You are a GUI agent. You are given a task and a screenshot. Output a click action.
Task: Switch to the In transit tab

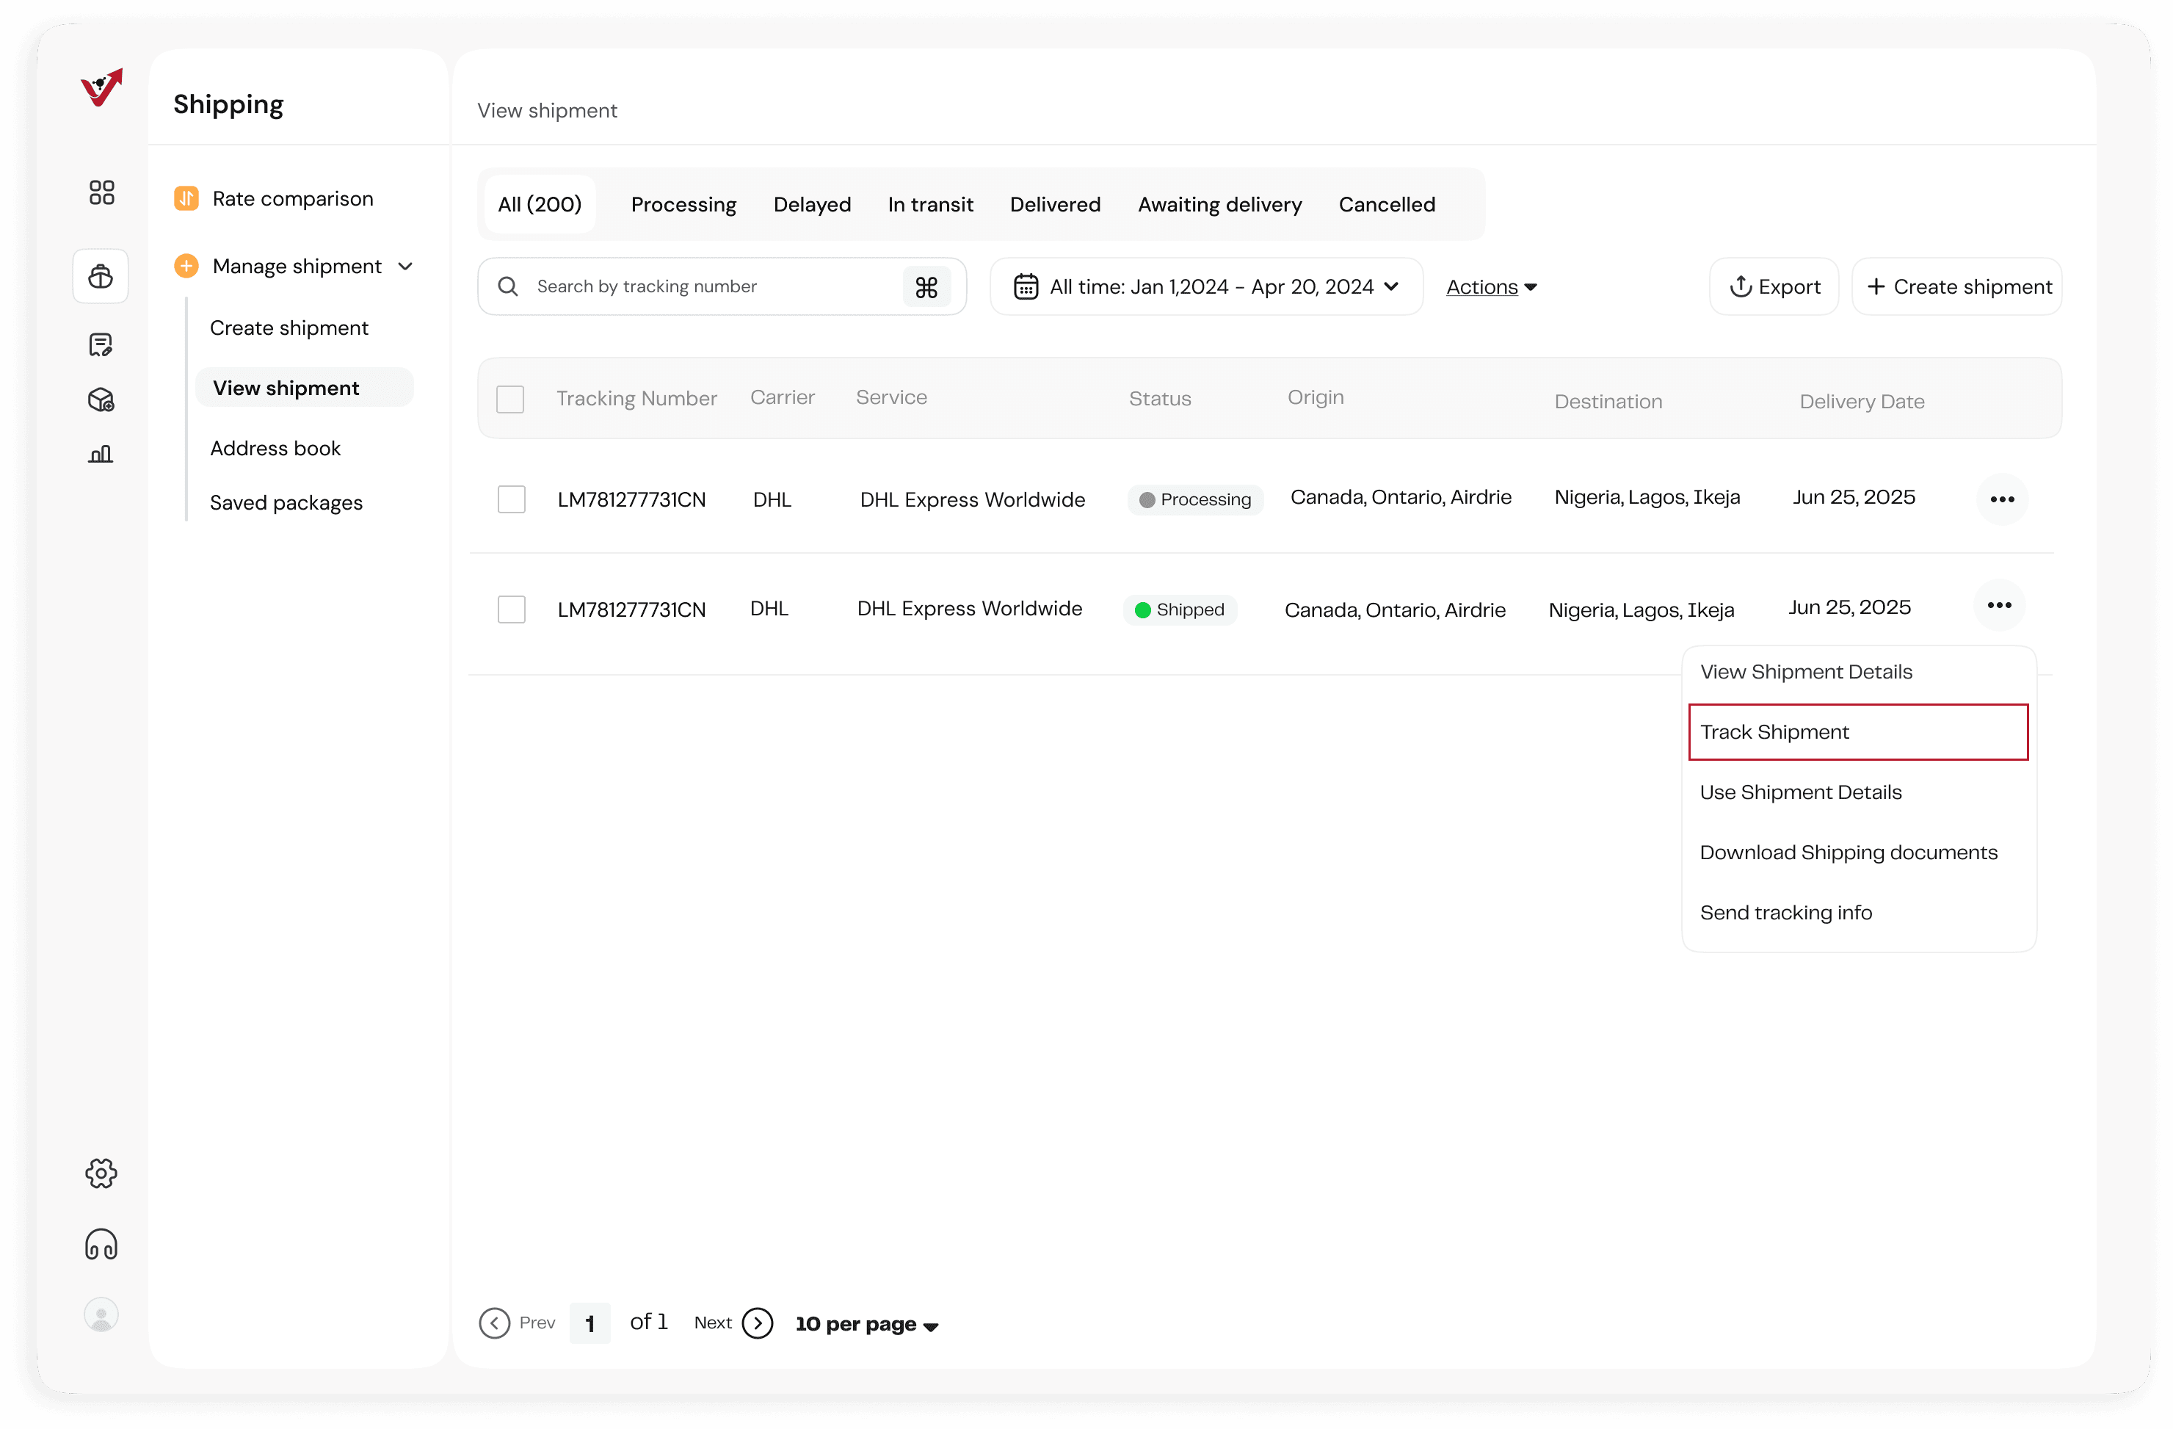click(930, 205)
